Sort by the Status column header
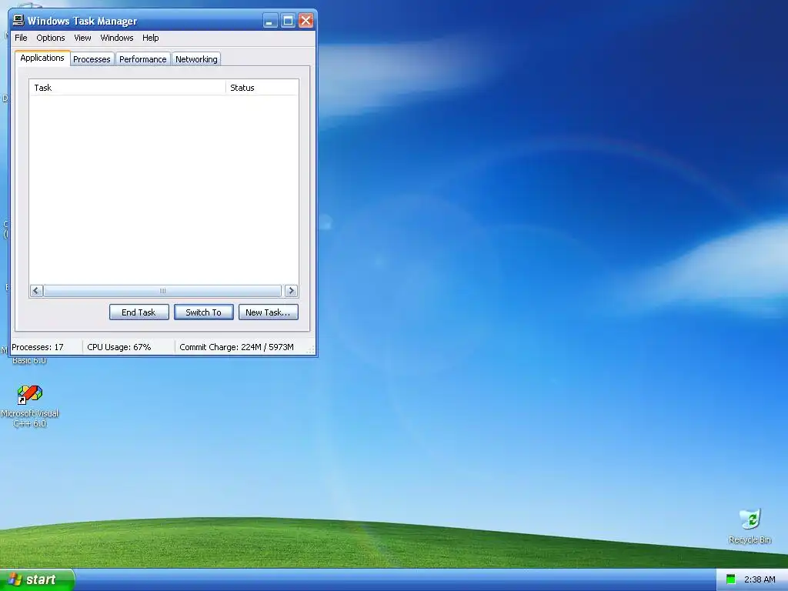 click(x=262, y=88)
